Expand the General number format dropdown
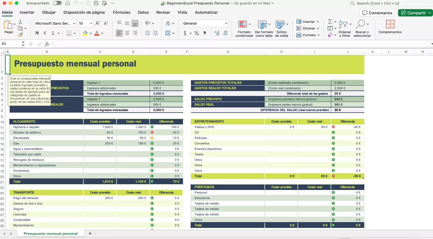433x239 pixels. [x=205, y=23]
